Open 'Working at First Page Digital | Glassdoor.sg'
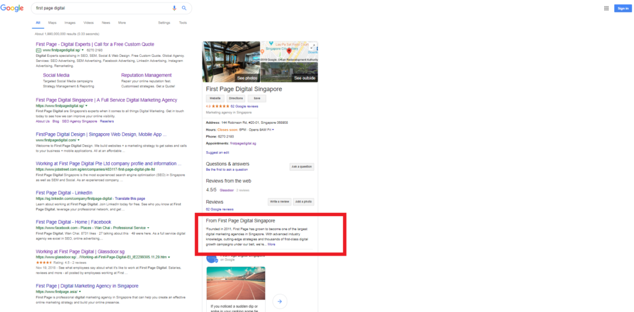Viewport: 634px width, 312px height. point(80,251)
